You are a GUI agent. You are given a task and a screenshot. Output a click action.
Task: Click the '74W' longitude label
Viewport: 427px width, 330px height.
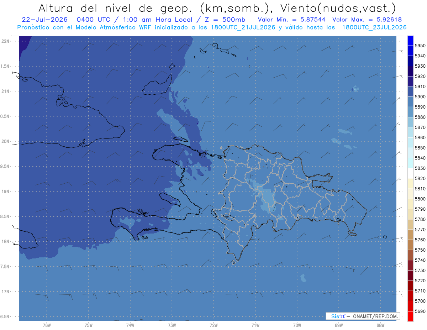[x=130, y=325]
